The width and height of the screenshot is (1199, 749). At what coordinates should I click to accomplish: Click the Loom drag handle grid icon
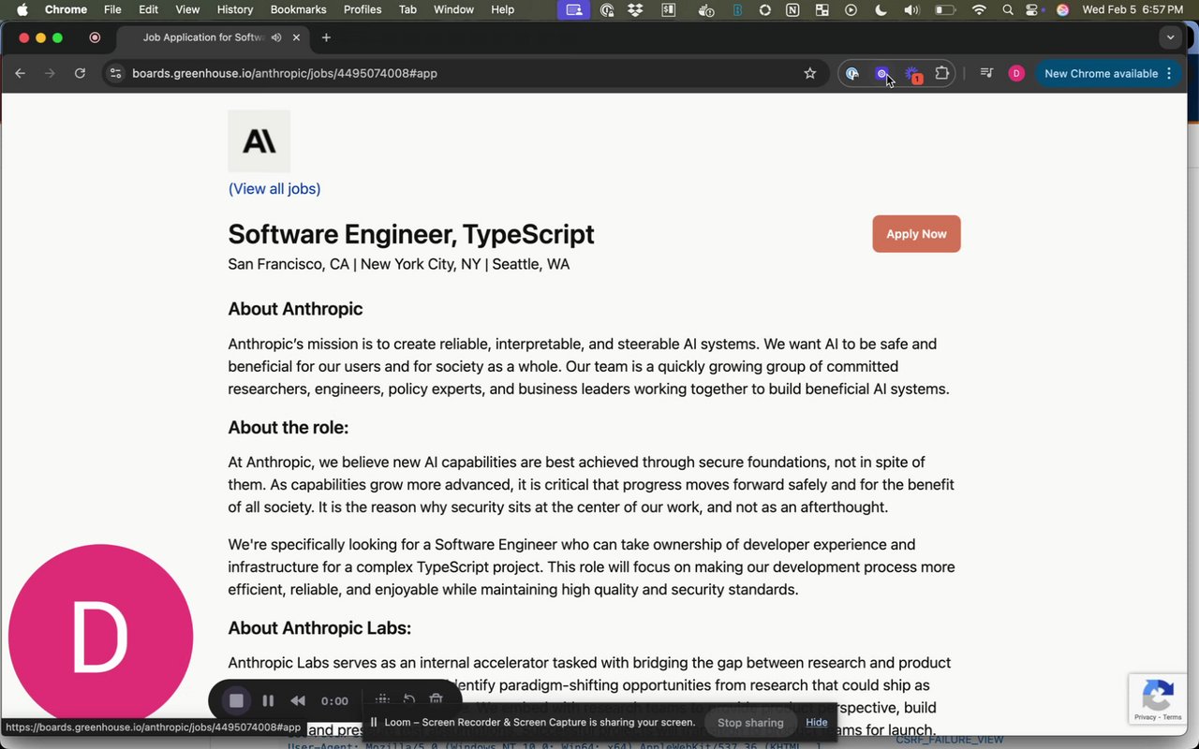coord(382,699)
